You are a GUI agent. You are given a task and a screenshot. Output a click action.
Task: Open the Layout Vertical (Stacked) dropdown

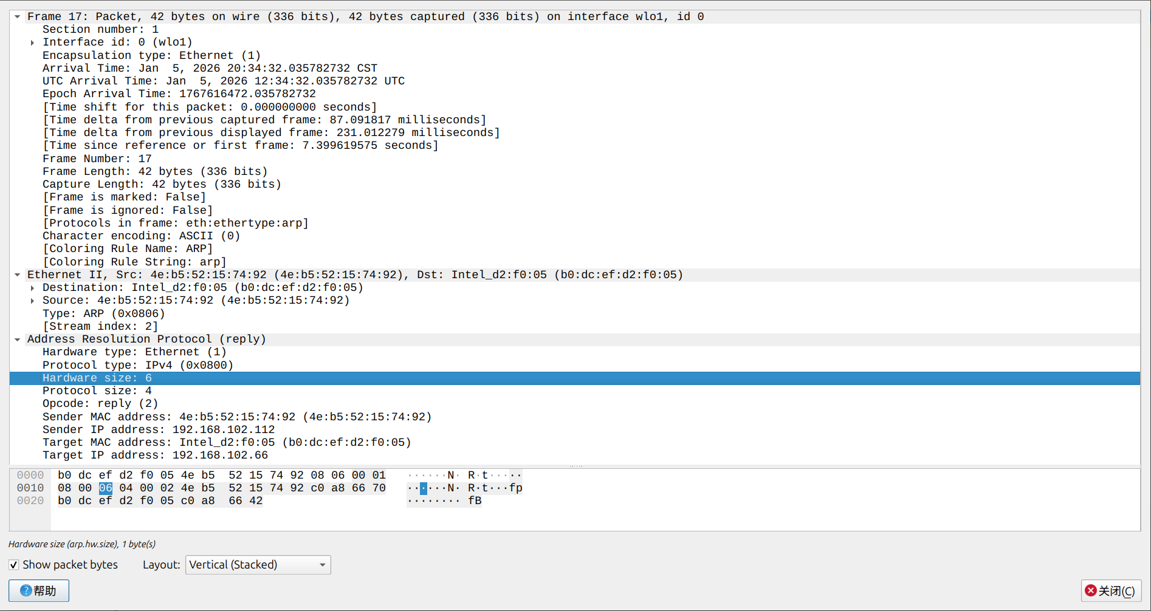pos(258,565)
